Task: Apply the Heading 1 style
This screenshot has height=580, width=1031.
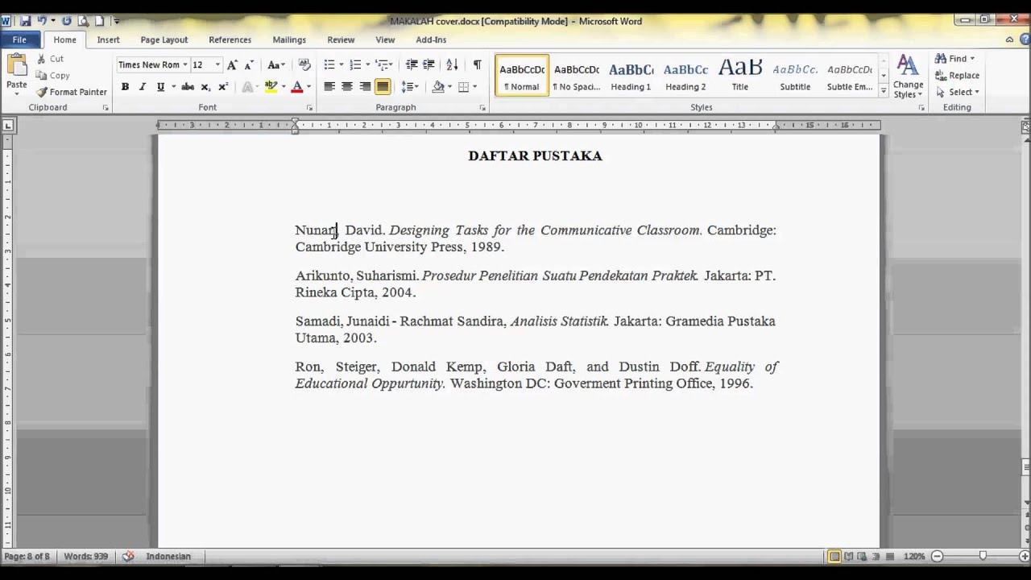Action: pyautogui.click(x=631, y=76)
